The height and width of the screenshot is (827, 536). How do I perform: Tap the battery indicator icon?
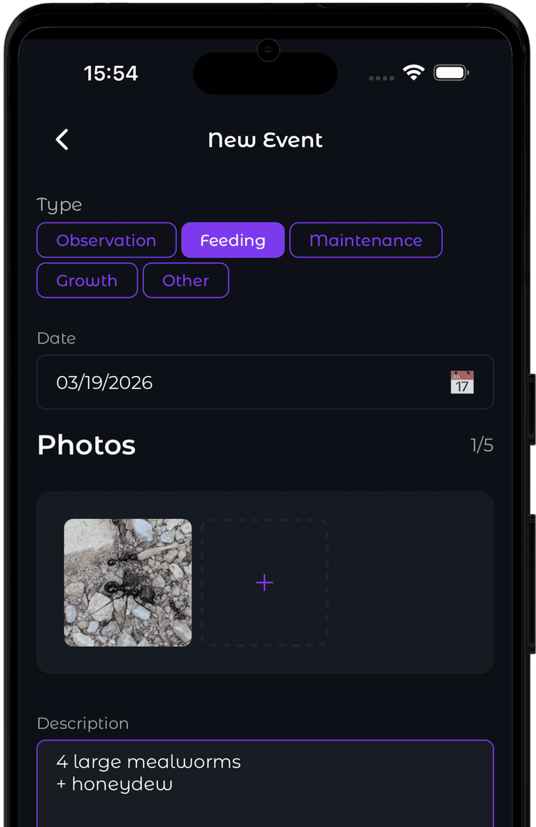[451, 73]
